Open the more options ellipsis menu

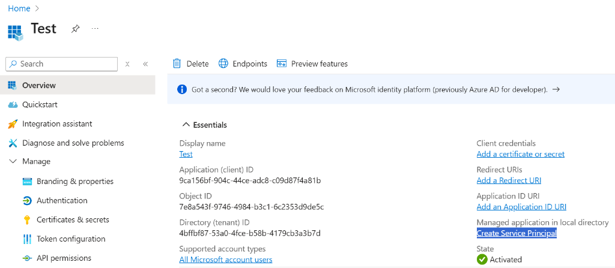point(95,29)
